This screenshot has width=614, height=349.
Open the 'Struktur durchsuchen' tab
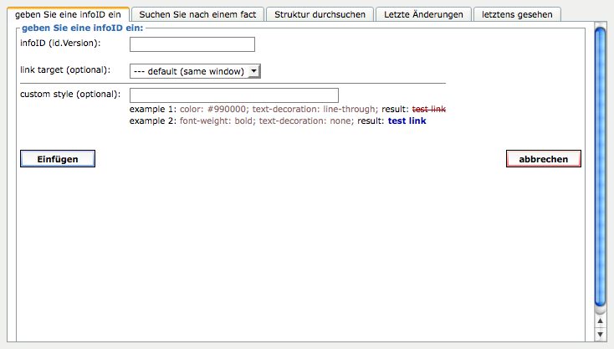pyautogui.click(x=320, y=14)
